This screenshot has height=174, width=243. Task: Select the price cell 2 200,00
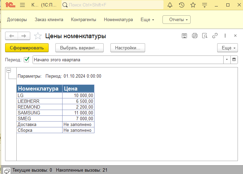pyautogui.click(x=78, y=107)
